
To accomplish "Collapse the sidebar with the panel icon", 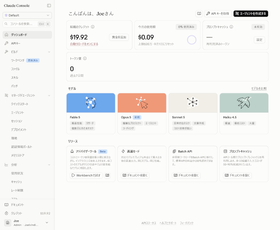I will (49, 6).
